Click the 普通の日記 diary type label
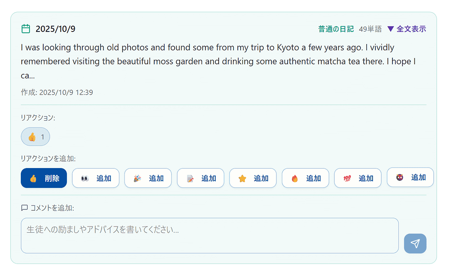Viewport: 449px width, 273px height. pos(336,29)
